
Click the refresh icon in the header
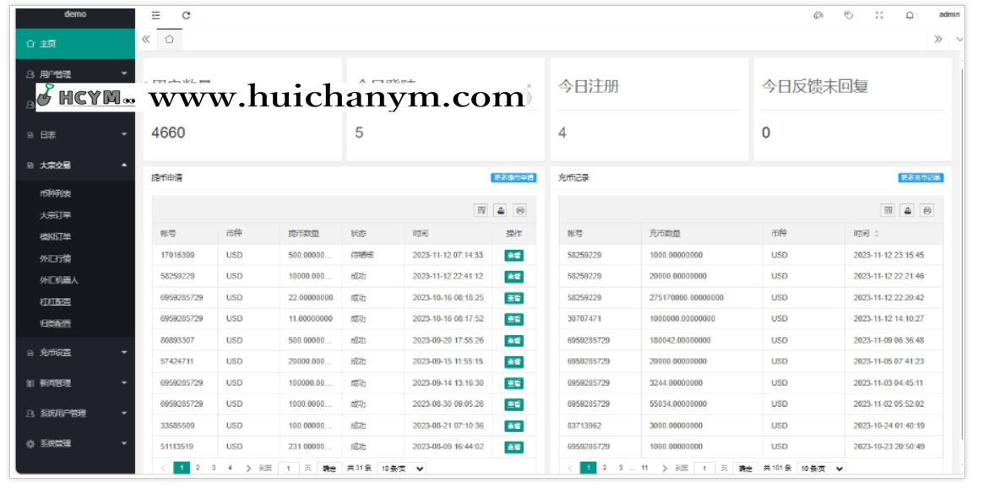186,15
